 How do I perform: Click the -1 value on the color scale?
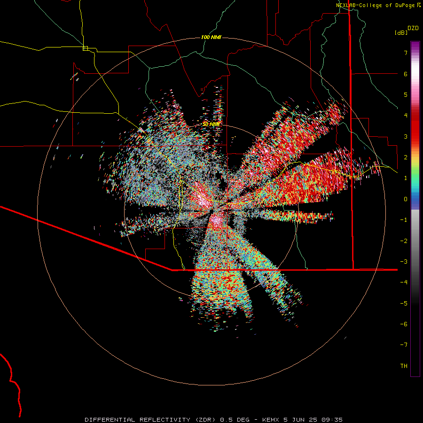tap(404, 220)
